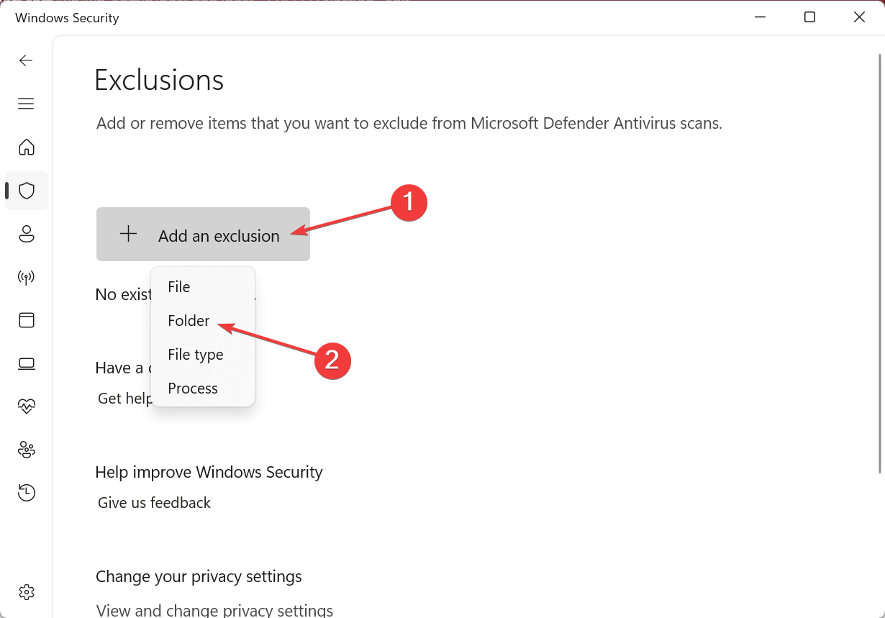The height and width of the screenshot is (618, 885).
Task: Open Device security laptop icon
Action: [x=27, y=363]
